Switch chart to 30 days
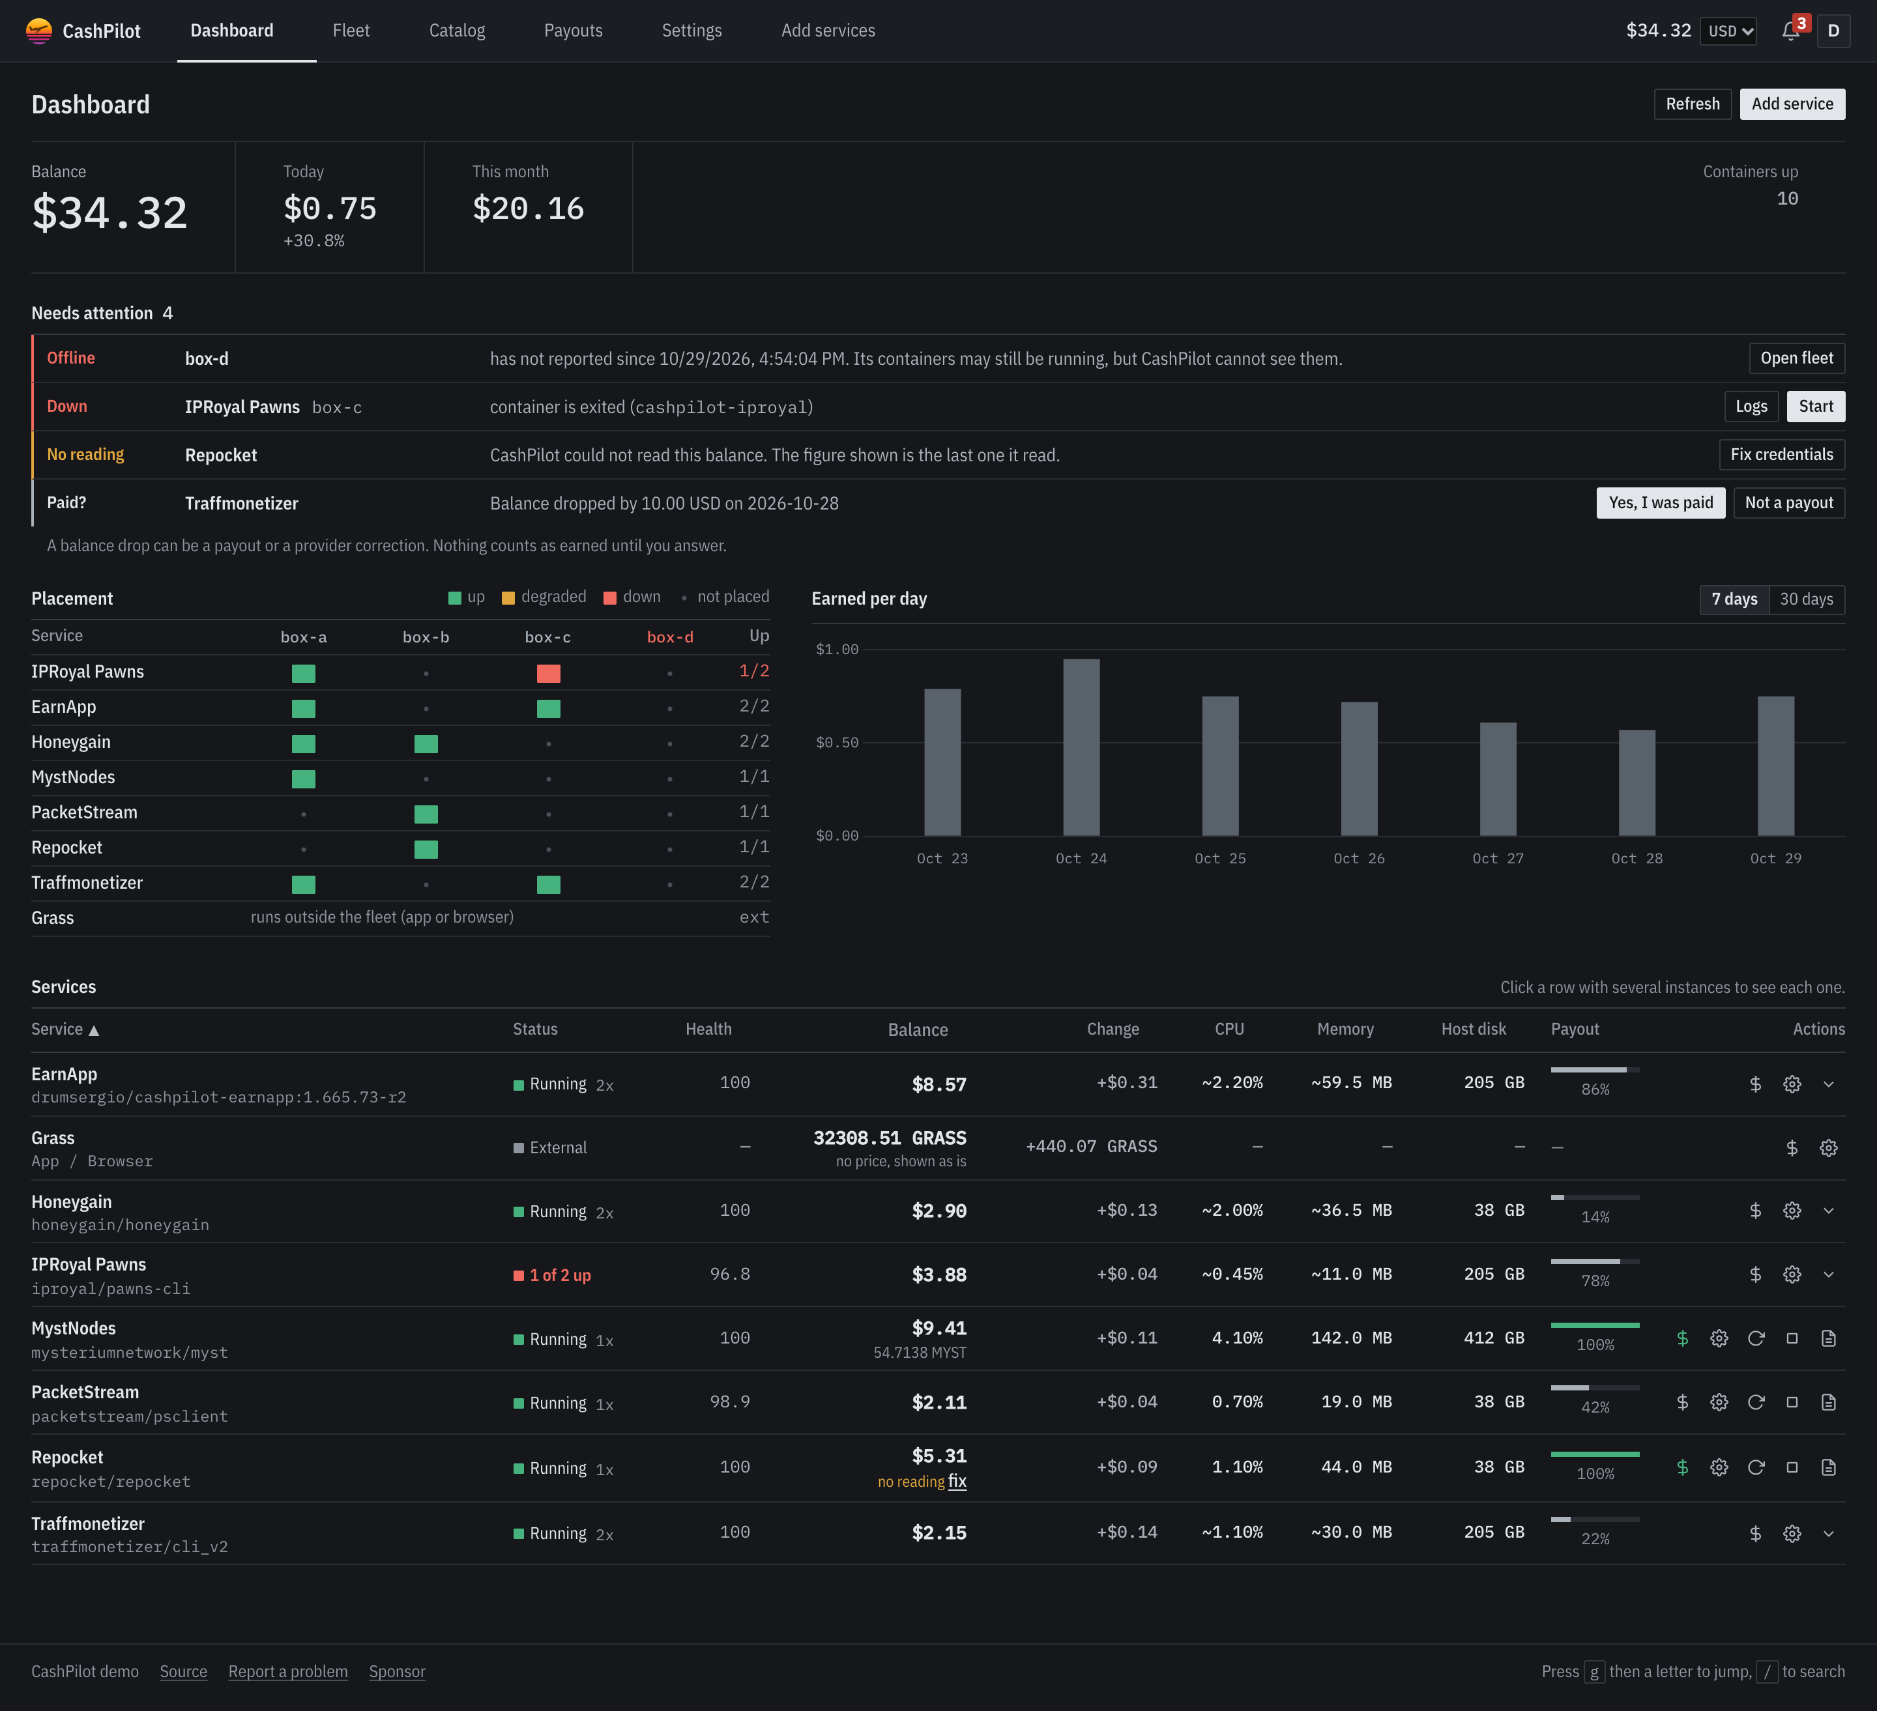 [1806, 599]
